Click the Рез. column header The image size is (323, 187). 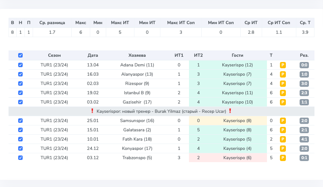(x=304, y=55)
